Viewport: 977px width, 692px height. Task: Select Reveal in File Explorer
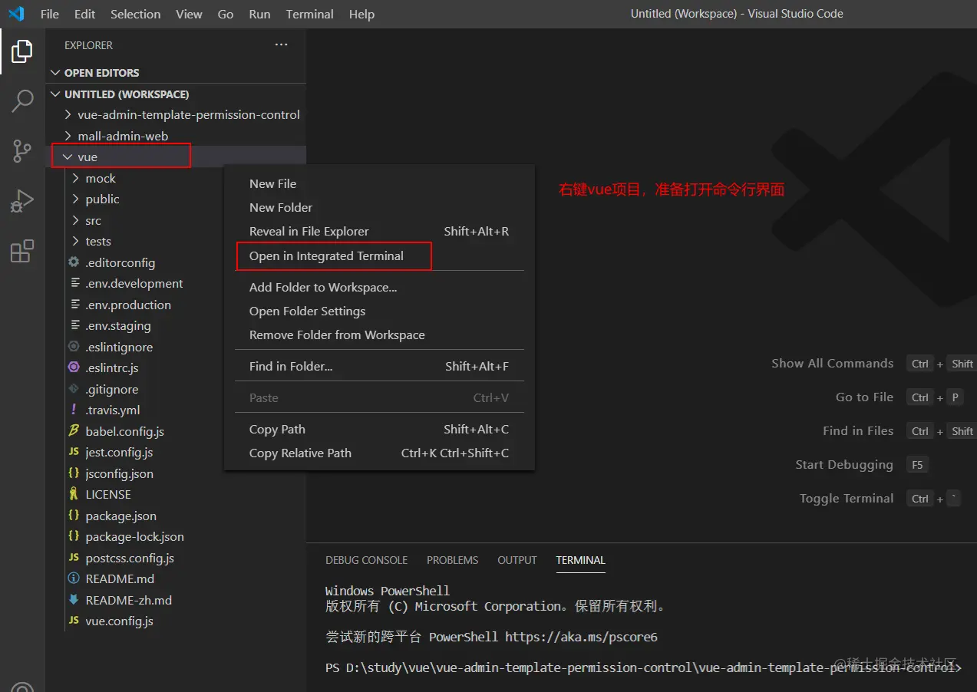pos(379,231)
